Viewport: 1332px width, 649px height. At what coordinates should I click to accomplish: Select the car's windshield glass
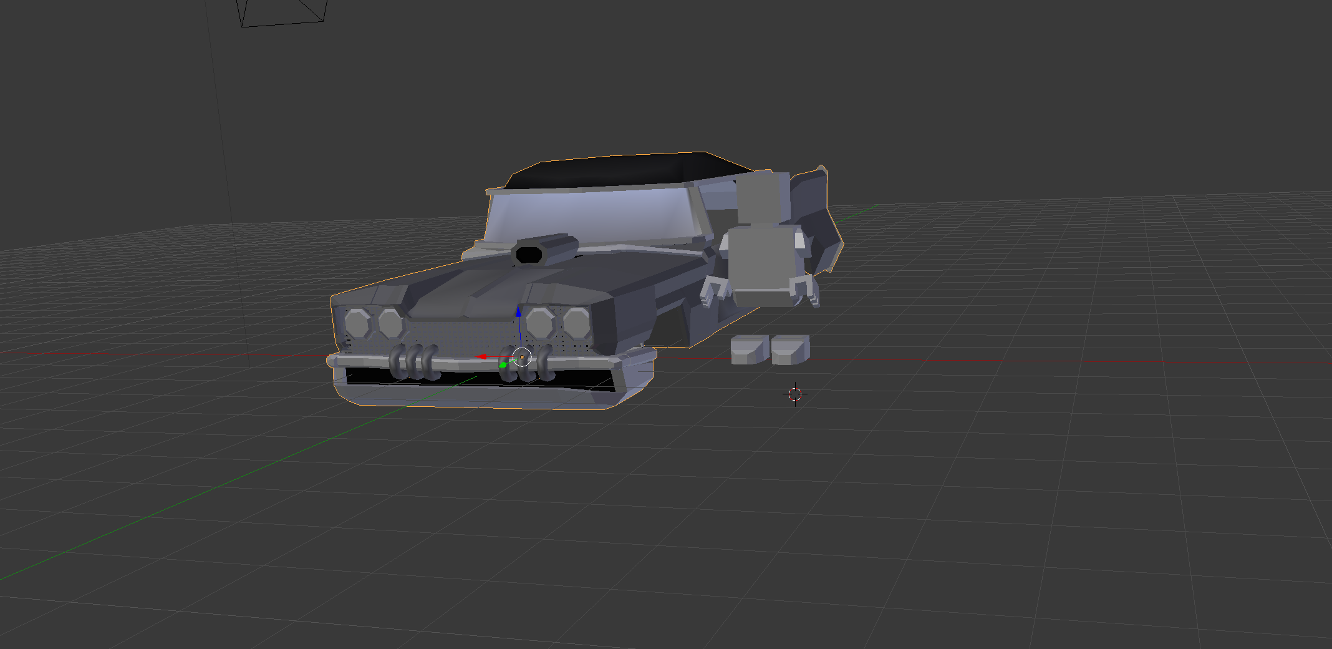click(592, 215)
